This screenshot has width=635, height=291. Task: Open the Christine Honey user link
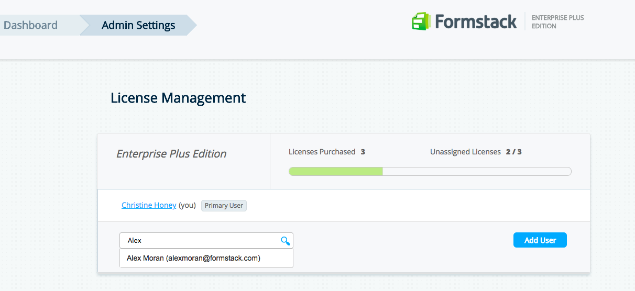[x=149, y=205]
